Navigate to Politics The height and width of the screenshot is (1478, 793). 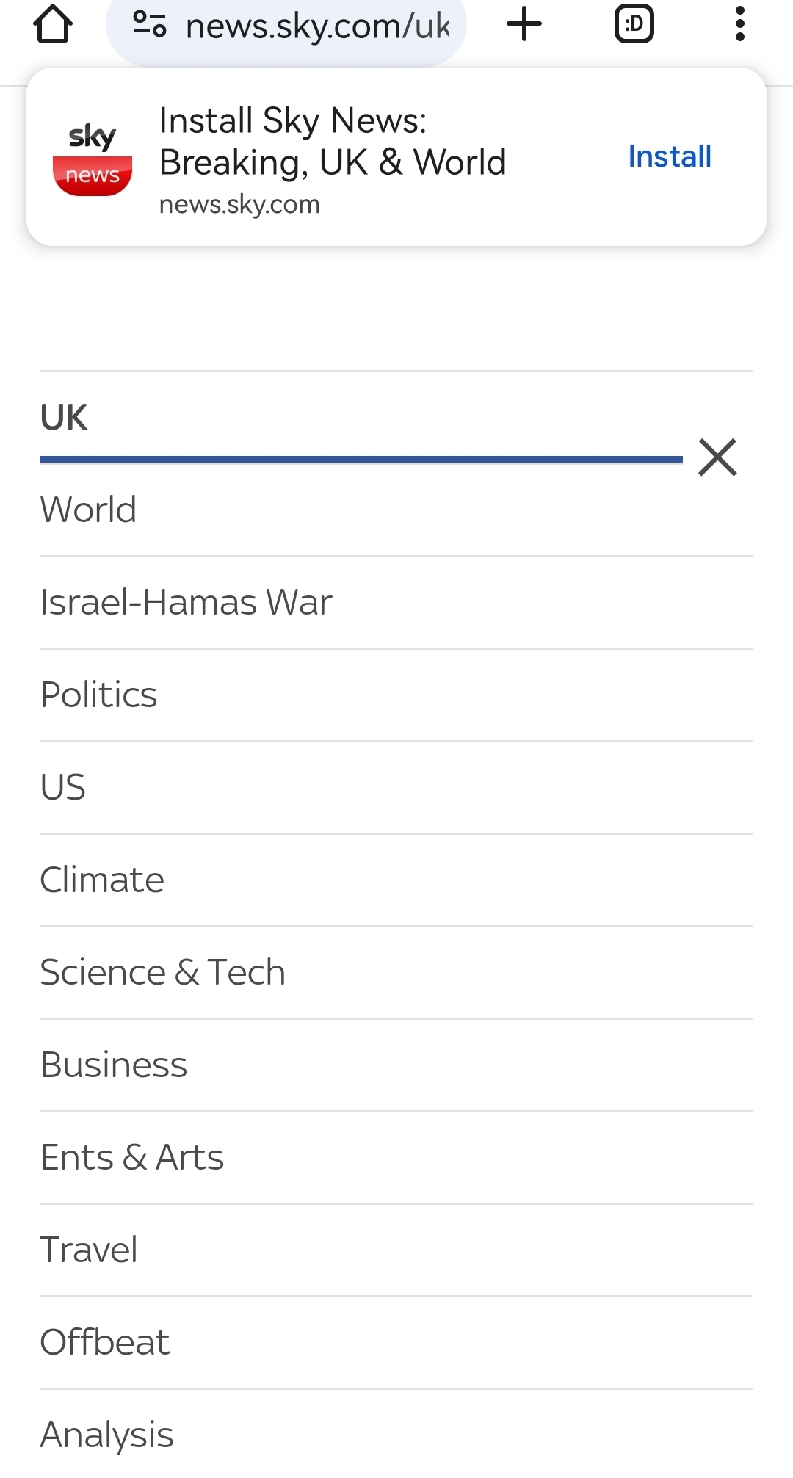tap(99, 695)
